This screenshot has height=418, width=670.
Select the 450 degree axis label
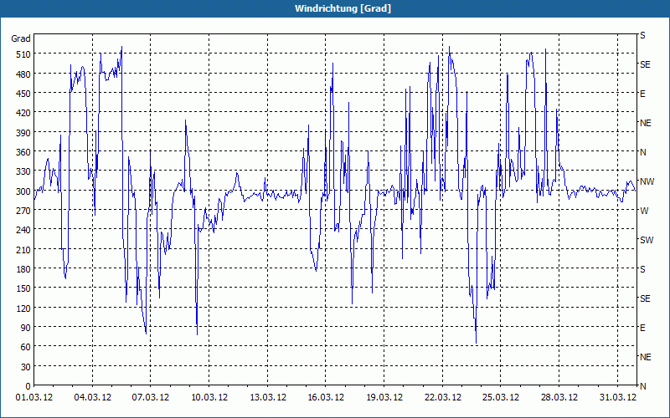[x=23, y=94]
